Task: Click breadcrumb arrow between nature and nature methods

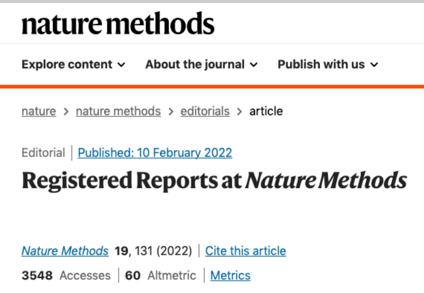Action: click(x=66, y=112)
